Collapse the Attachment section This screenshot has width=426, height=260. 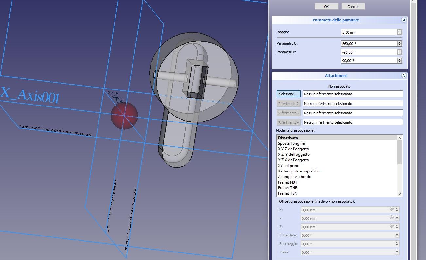tap(404, 76)
